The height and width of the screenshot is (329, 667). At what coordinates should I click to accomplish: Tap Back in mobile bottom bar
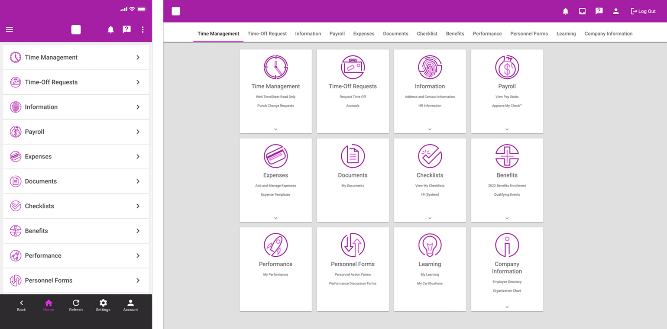pyautogui.click(x=21, y=306)
